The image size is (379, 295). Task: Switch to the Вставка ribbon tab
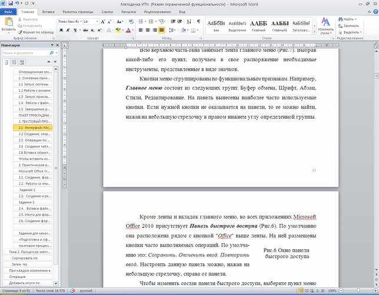48,12
